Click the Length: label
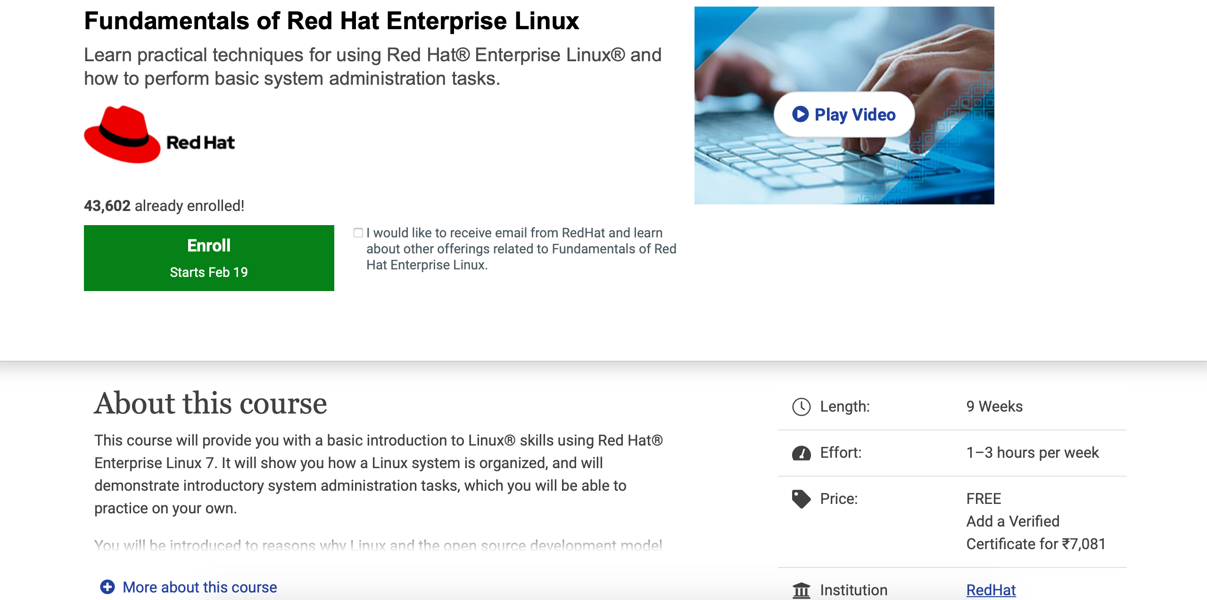The height and width of the screenshot is (600, 1207). pyautogui.click(x=845, y=406)
